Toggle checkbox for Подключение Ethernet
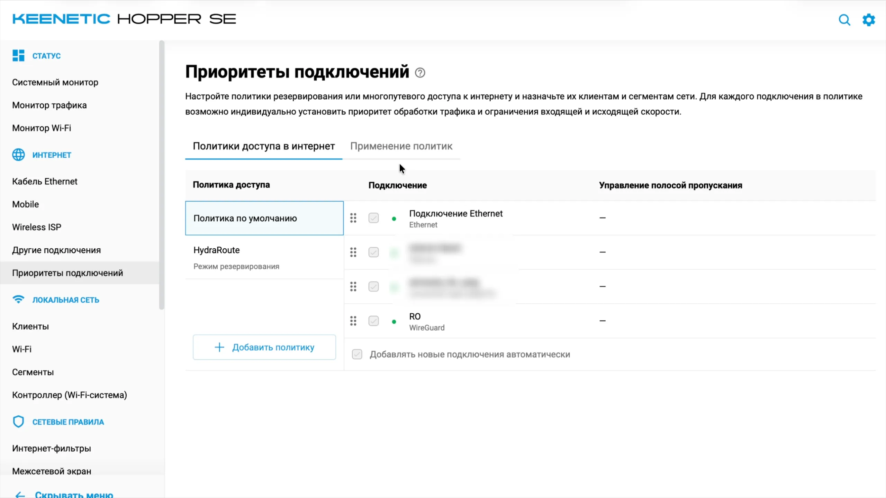The image size is (886, 498). pos(373,218)
